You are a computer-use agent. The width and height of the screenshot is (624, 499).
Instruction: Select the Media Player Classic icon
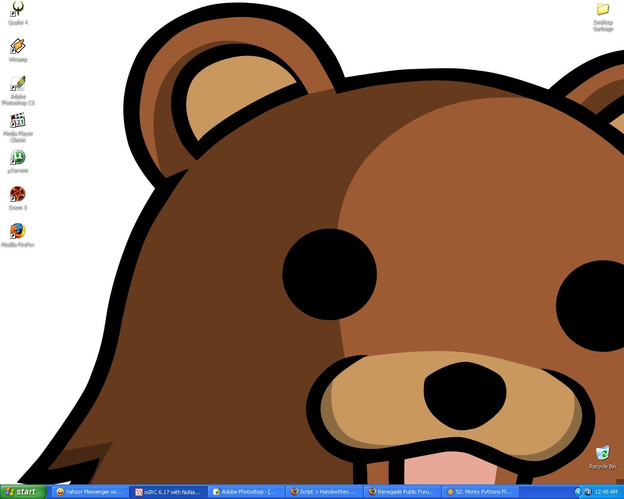pos(18,121)
